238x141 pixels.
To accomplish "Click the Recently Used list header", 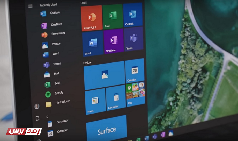I will point(48,5).
